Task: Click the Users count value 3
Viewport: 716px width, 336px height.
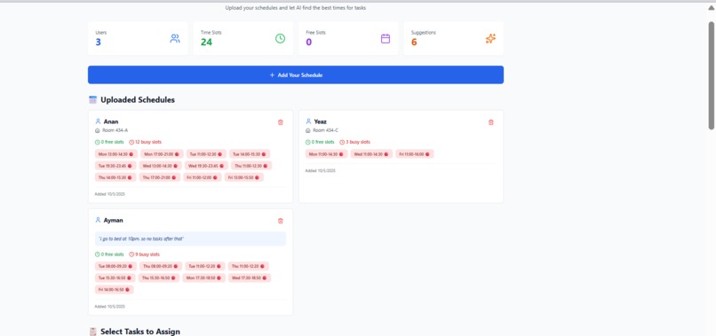Action: [x=99, y=42]
